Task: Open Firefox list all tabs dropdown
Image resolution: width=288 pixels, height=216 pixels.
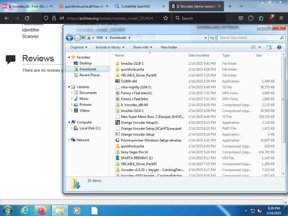Action: 241,6
